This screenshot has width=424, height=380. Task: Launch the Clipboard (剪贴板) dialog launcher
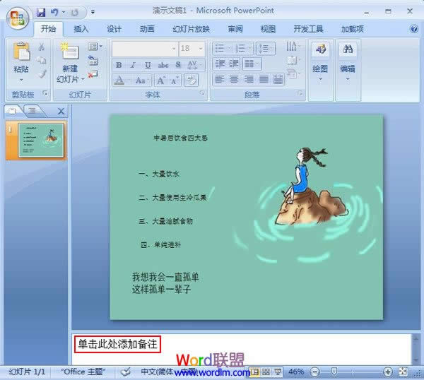pos(45,93)
